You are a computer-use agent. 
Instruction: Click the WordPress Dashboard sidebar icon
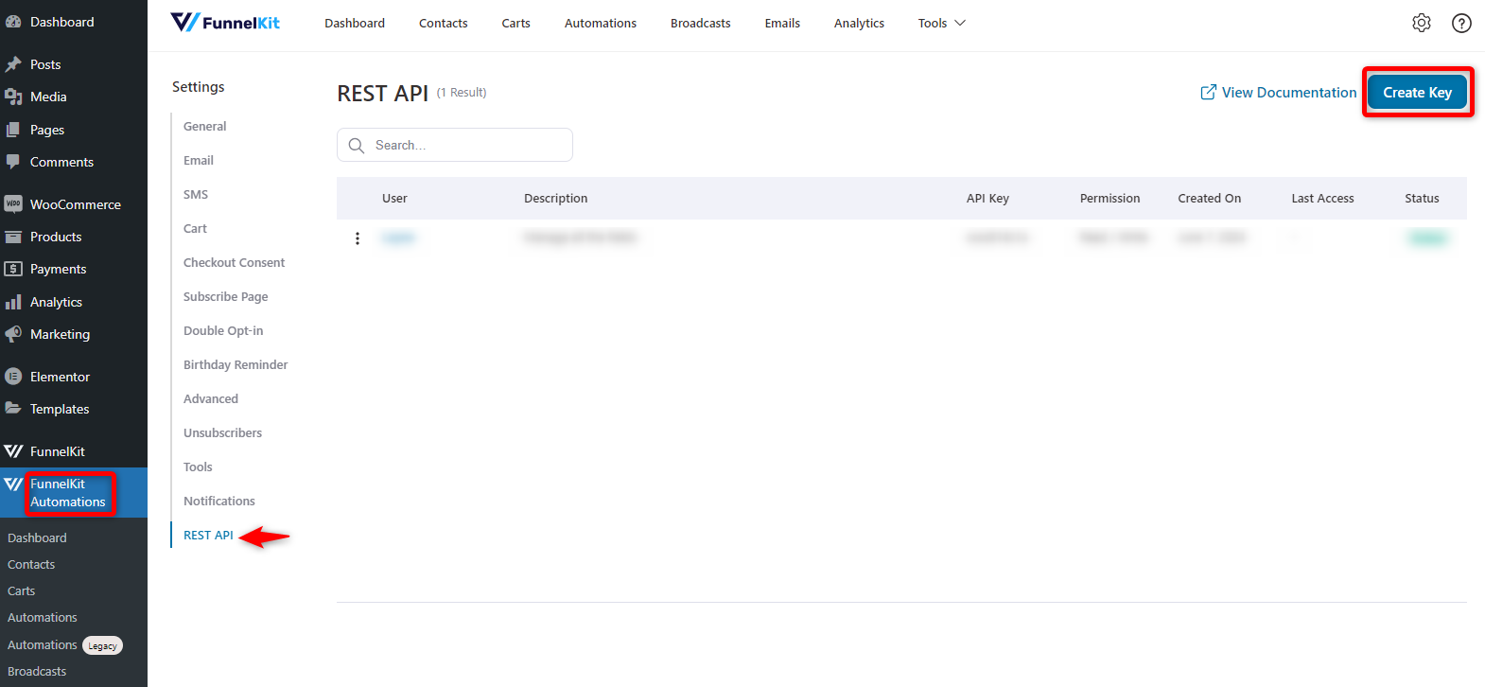click(x=13, y=22)
